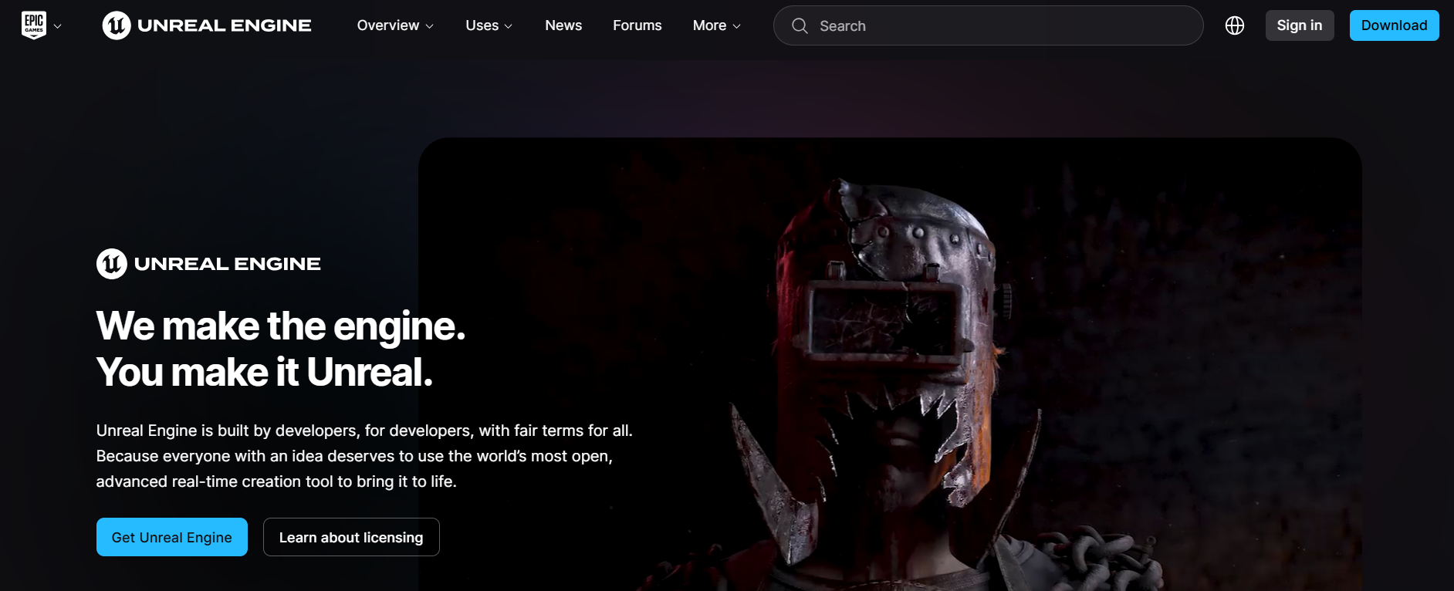
Task: Open the Forums link
Action: click(637, 25)
